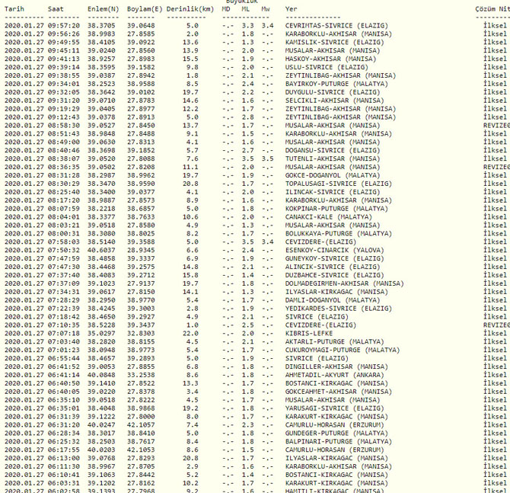This screenshot has width=510, height=493.
Task: Select location HASKOY-AKHISAR (MANISA)
Action: click(330, 59)
